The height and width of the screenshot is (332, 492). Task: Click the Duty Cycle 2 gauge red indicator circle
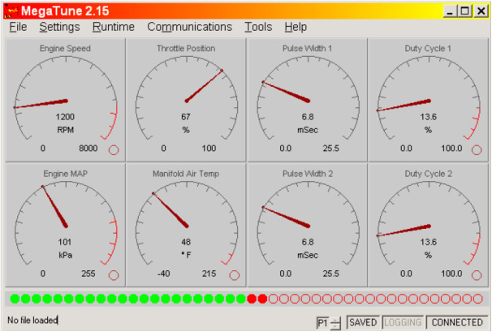click(x=477, y=276)
